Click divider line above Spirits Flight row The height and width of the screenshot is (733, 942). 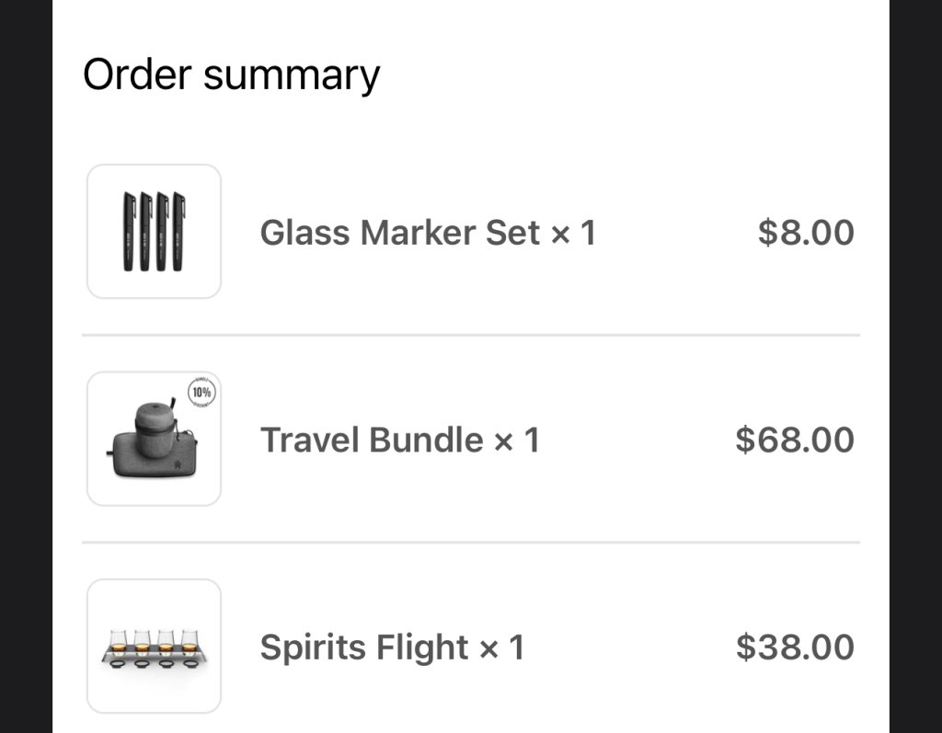(x=471, y=543)
